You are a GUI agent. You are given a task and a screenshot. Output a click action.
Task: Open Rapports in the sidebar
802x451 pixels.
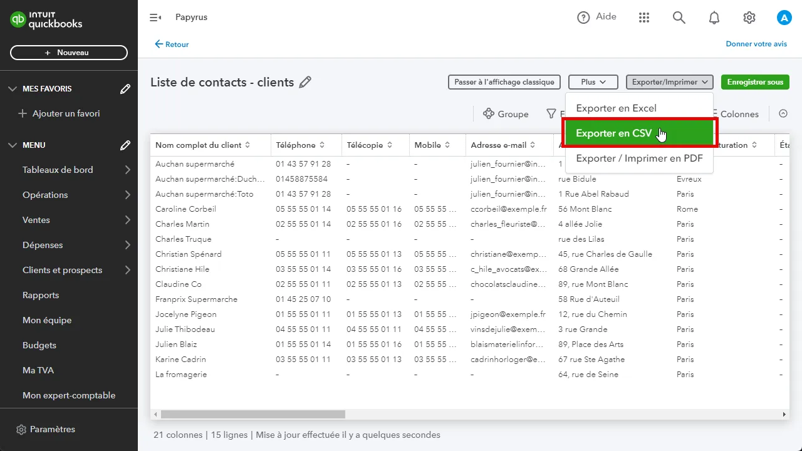click(x=41, y=295)
